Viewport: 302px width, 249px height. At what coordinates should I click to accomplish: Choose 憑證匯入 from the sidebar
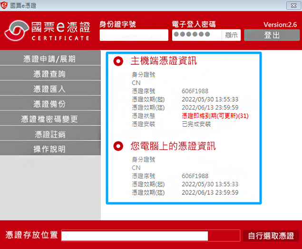click(50, 89)
